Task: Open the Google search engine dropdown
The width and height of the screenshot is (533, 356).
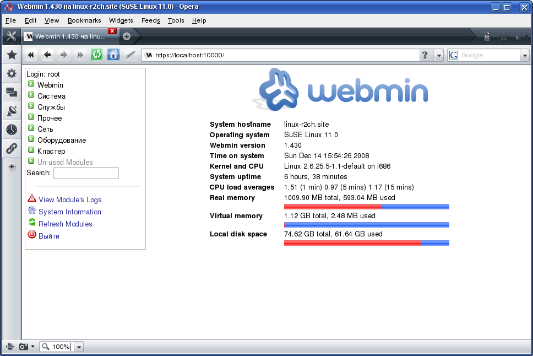Action: pos(525,56)
